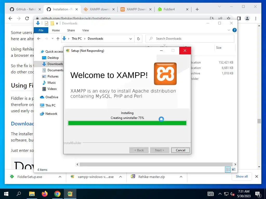
Task: Open Explorer help question mark icon
Action: pos(235,30)
